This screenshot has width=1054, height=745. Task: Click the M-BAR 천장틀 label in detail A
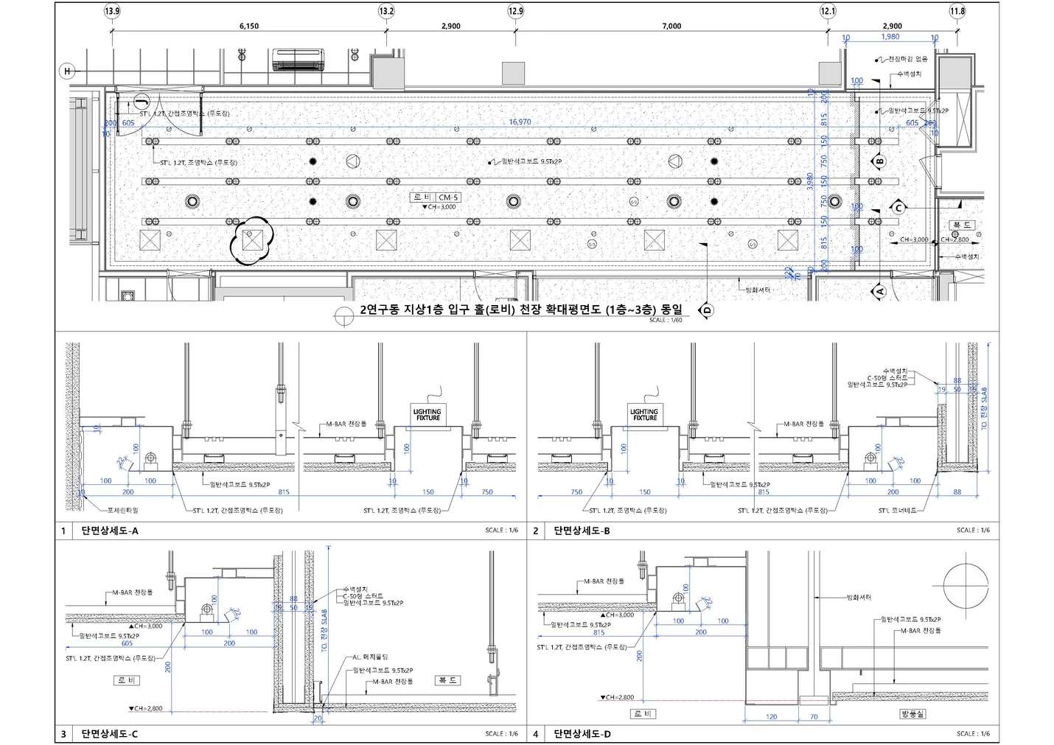coord(346,424)
